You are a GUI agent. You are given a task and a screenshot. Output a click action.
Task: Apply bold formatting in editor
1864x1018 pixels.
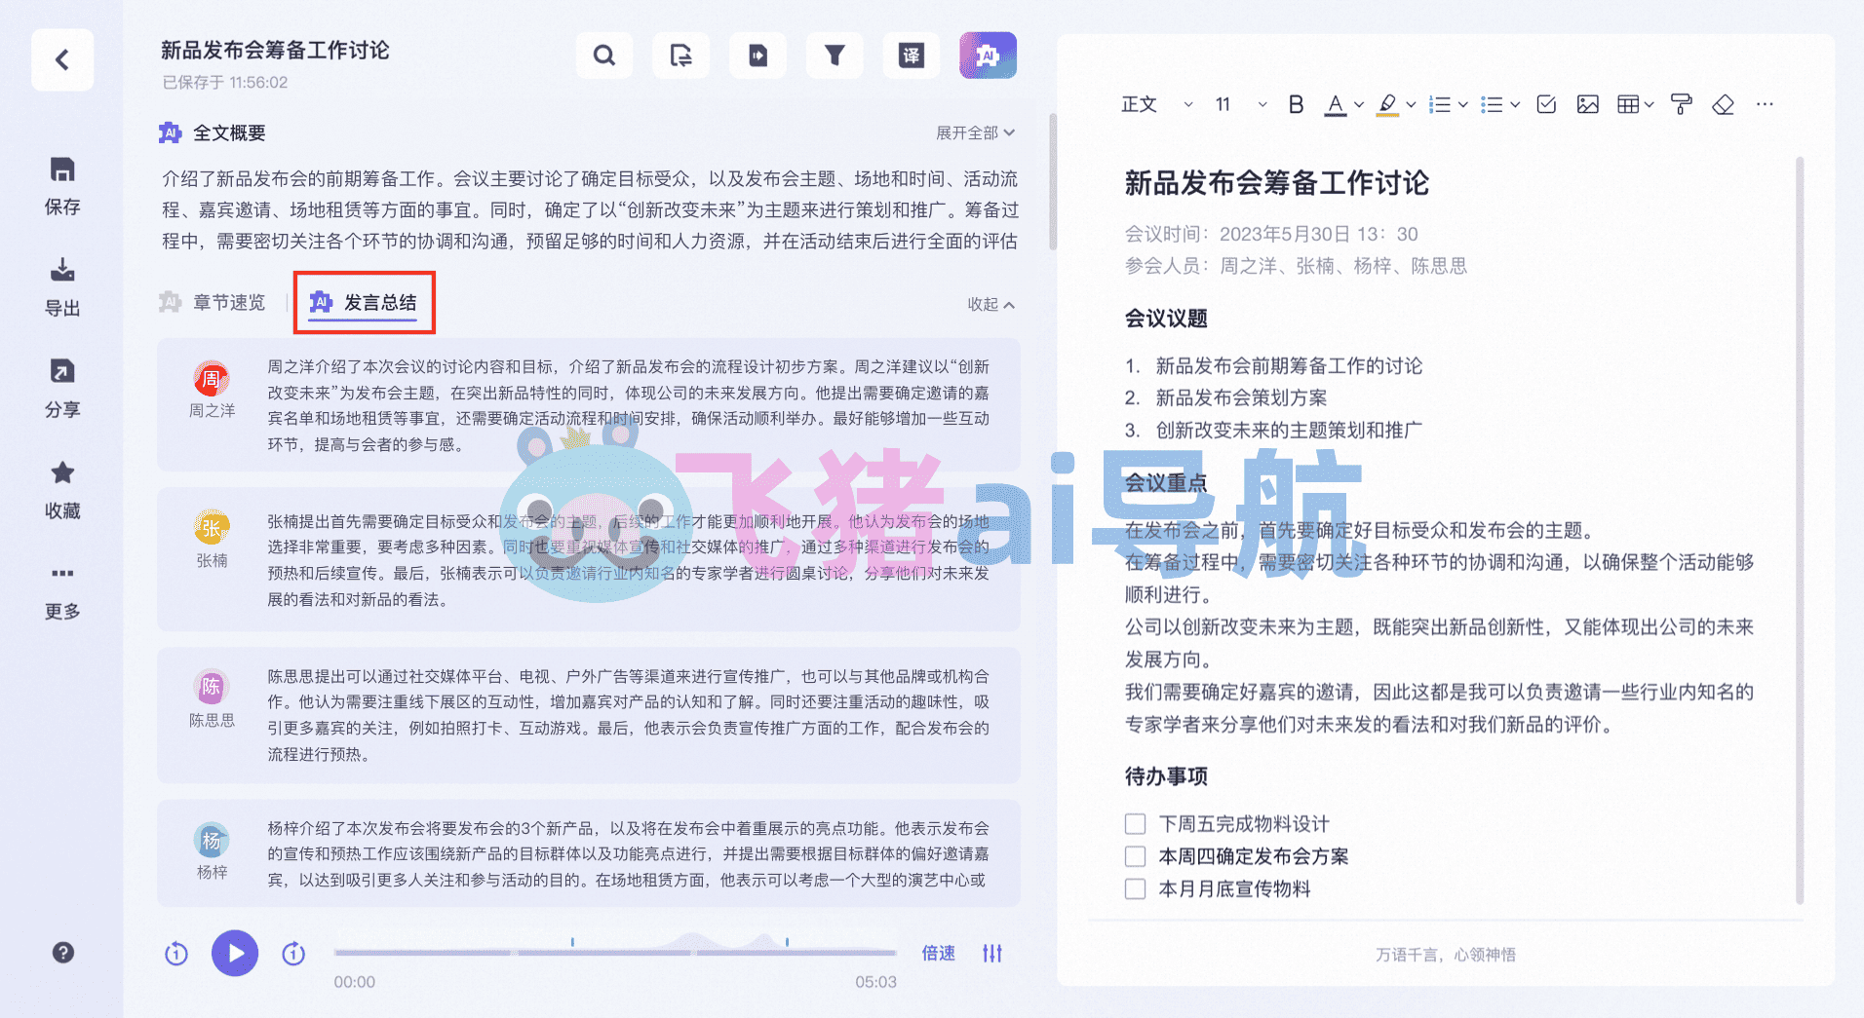tap(1296, 104)
